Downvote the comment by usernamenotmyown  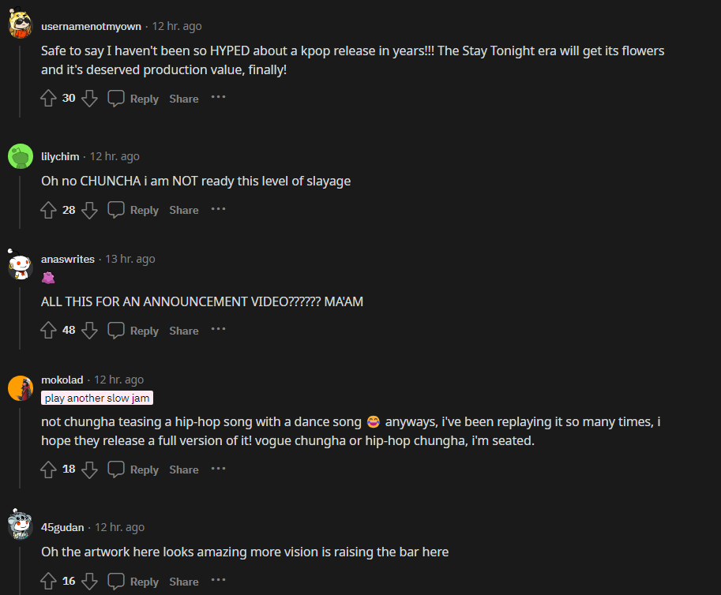click(x=90, y=99)
